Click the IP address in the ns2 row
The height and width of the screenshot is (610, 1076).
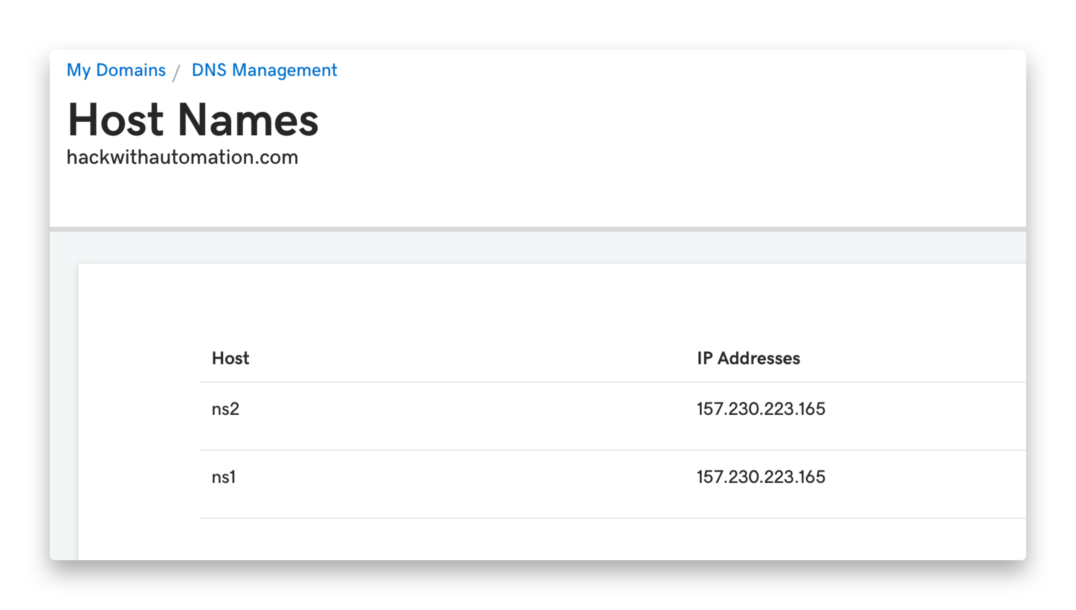(761, 409)
